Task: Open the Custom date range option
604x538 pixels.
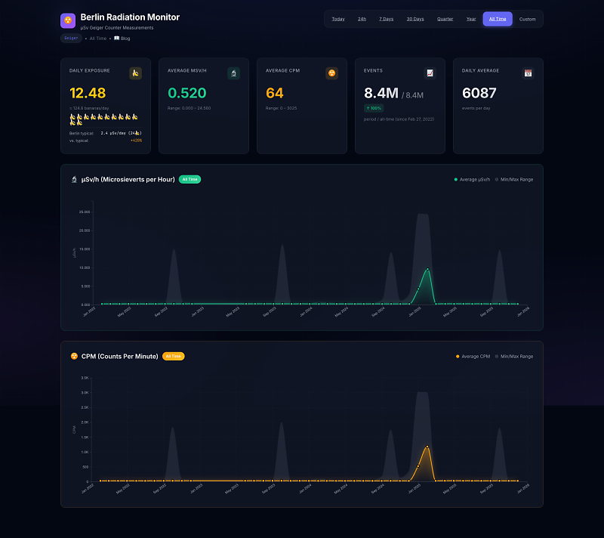Action: pyautogui.click(x=527, y=19)
